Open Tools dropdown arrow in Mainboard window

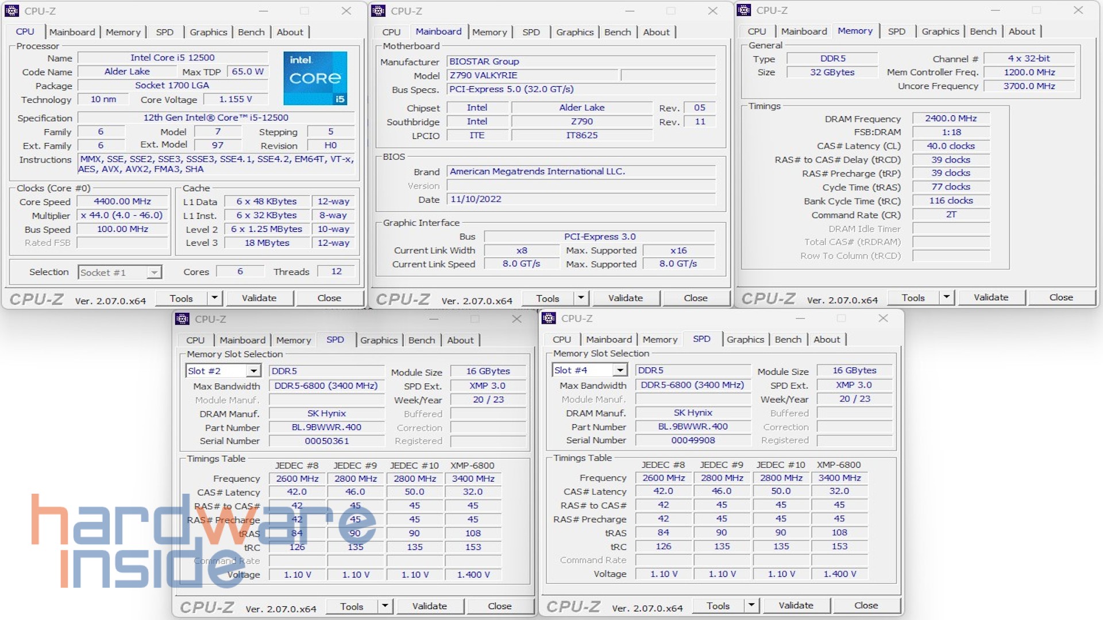(581, 298)
